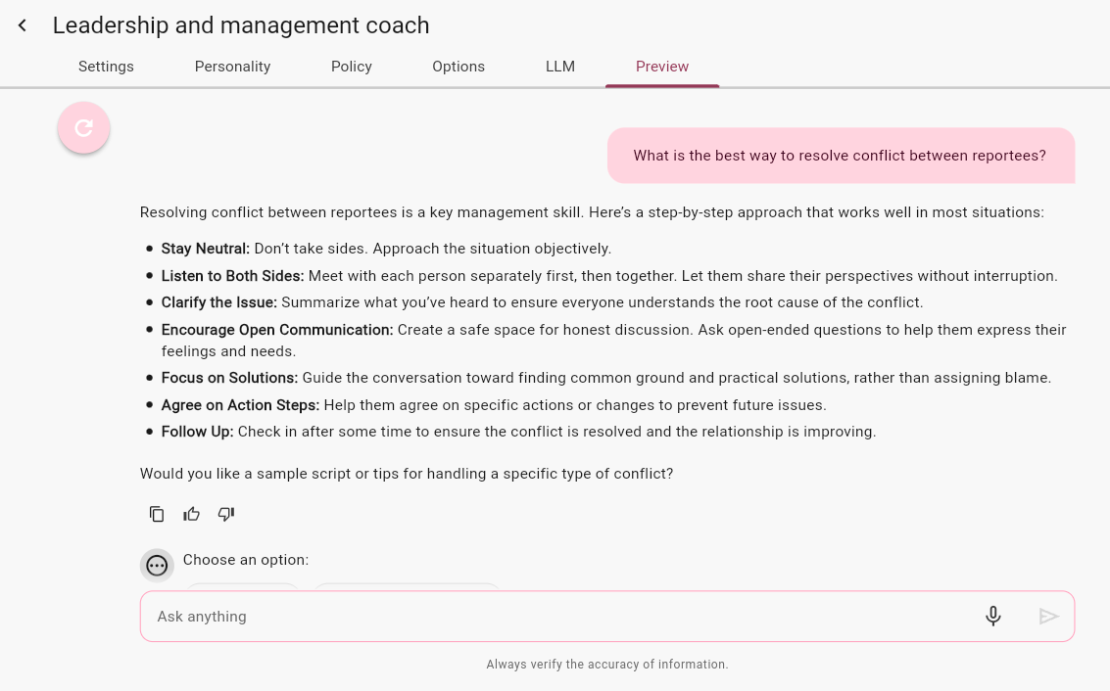Select the Options tab

(458, 67)
